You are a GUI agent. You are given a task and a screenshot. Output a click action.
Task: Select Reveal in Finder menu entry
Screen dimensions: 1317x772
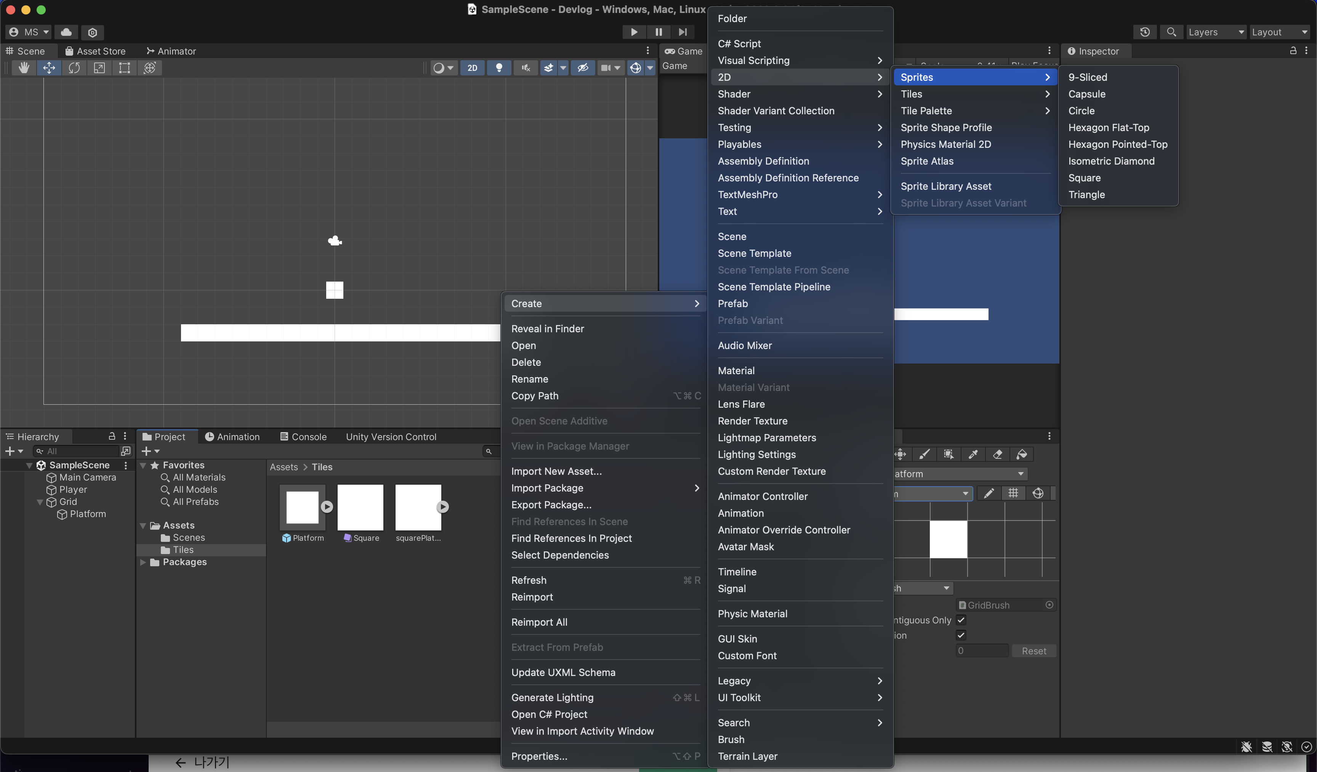tap(547, 329)
